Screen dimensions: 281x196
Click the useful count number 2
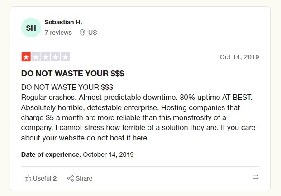pyautogui.click(x=55, y=178)
